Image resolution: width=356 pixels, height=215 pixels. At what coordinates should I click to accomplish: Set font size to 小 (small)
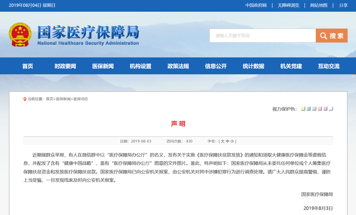[x=233, y=141]
